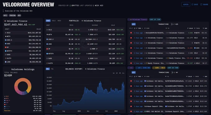Click lower SORT BY TIME chip
This screenshot has width=211, height=115.
tap(173, 68)
